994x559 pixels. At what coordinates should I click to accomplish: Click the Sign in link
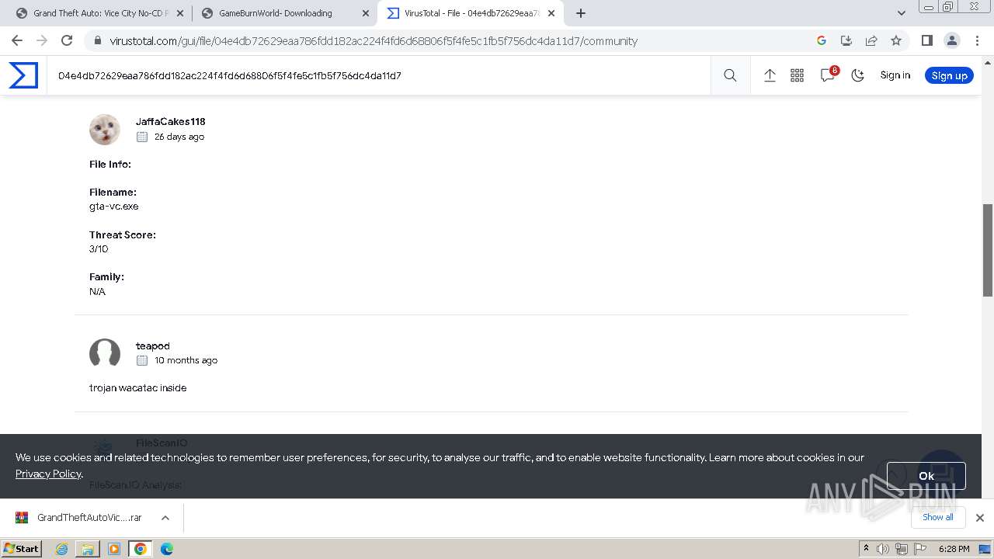coord(895,75)
